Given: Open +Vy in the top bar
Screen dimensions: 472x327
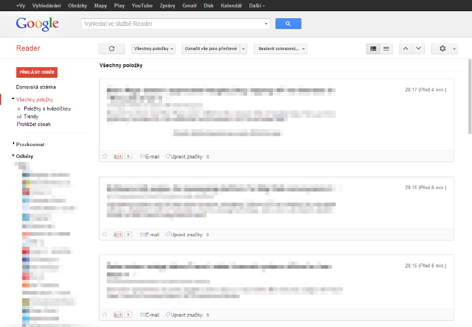Looking at the screenshot, I should 21,6.
